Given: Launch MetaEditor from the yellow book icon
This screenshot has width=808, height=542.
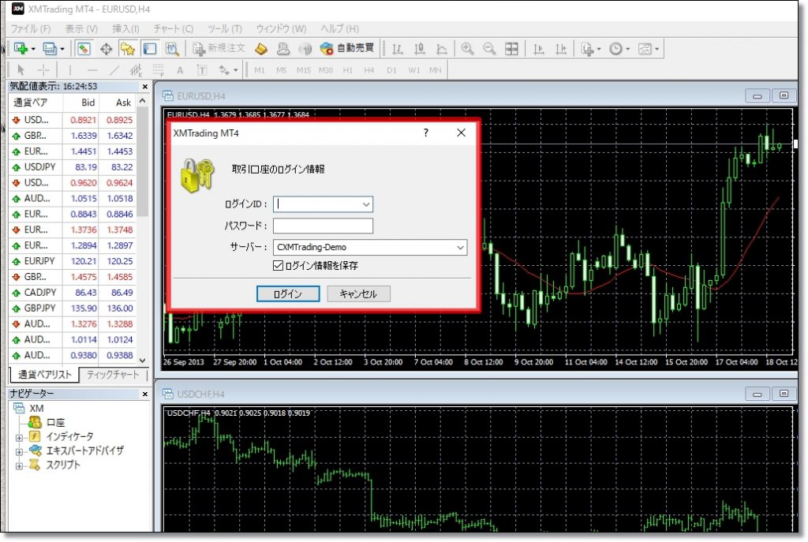Looking at the screenshot, I should click(261, 49).
